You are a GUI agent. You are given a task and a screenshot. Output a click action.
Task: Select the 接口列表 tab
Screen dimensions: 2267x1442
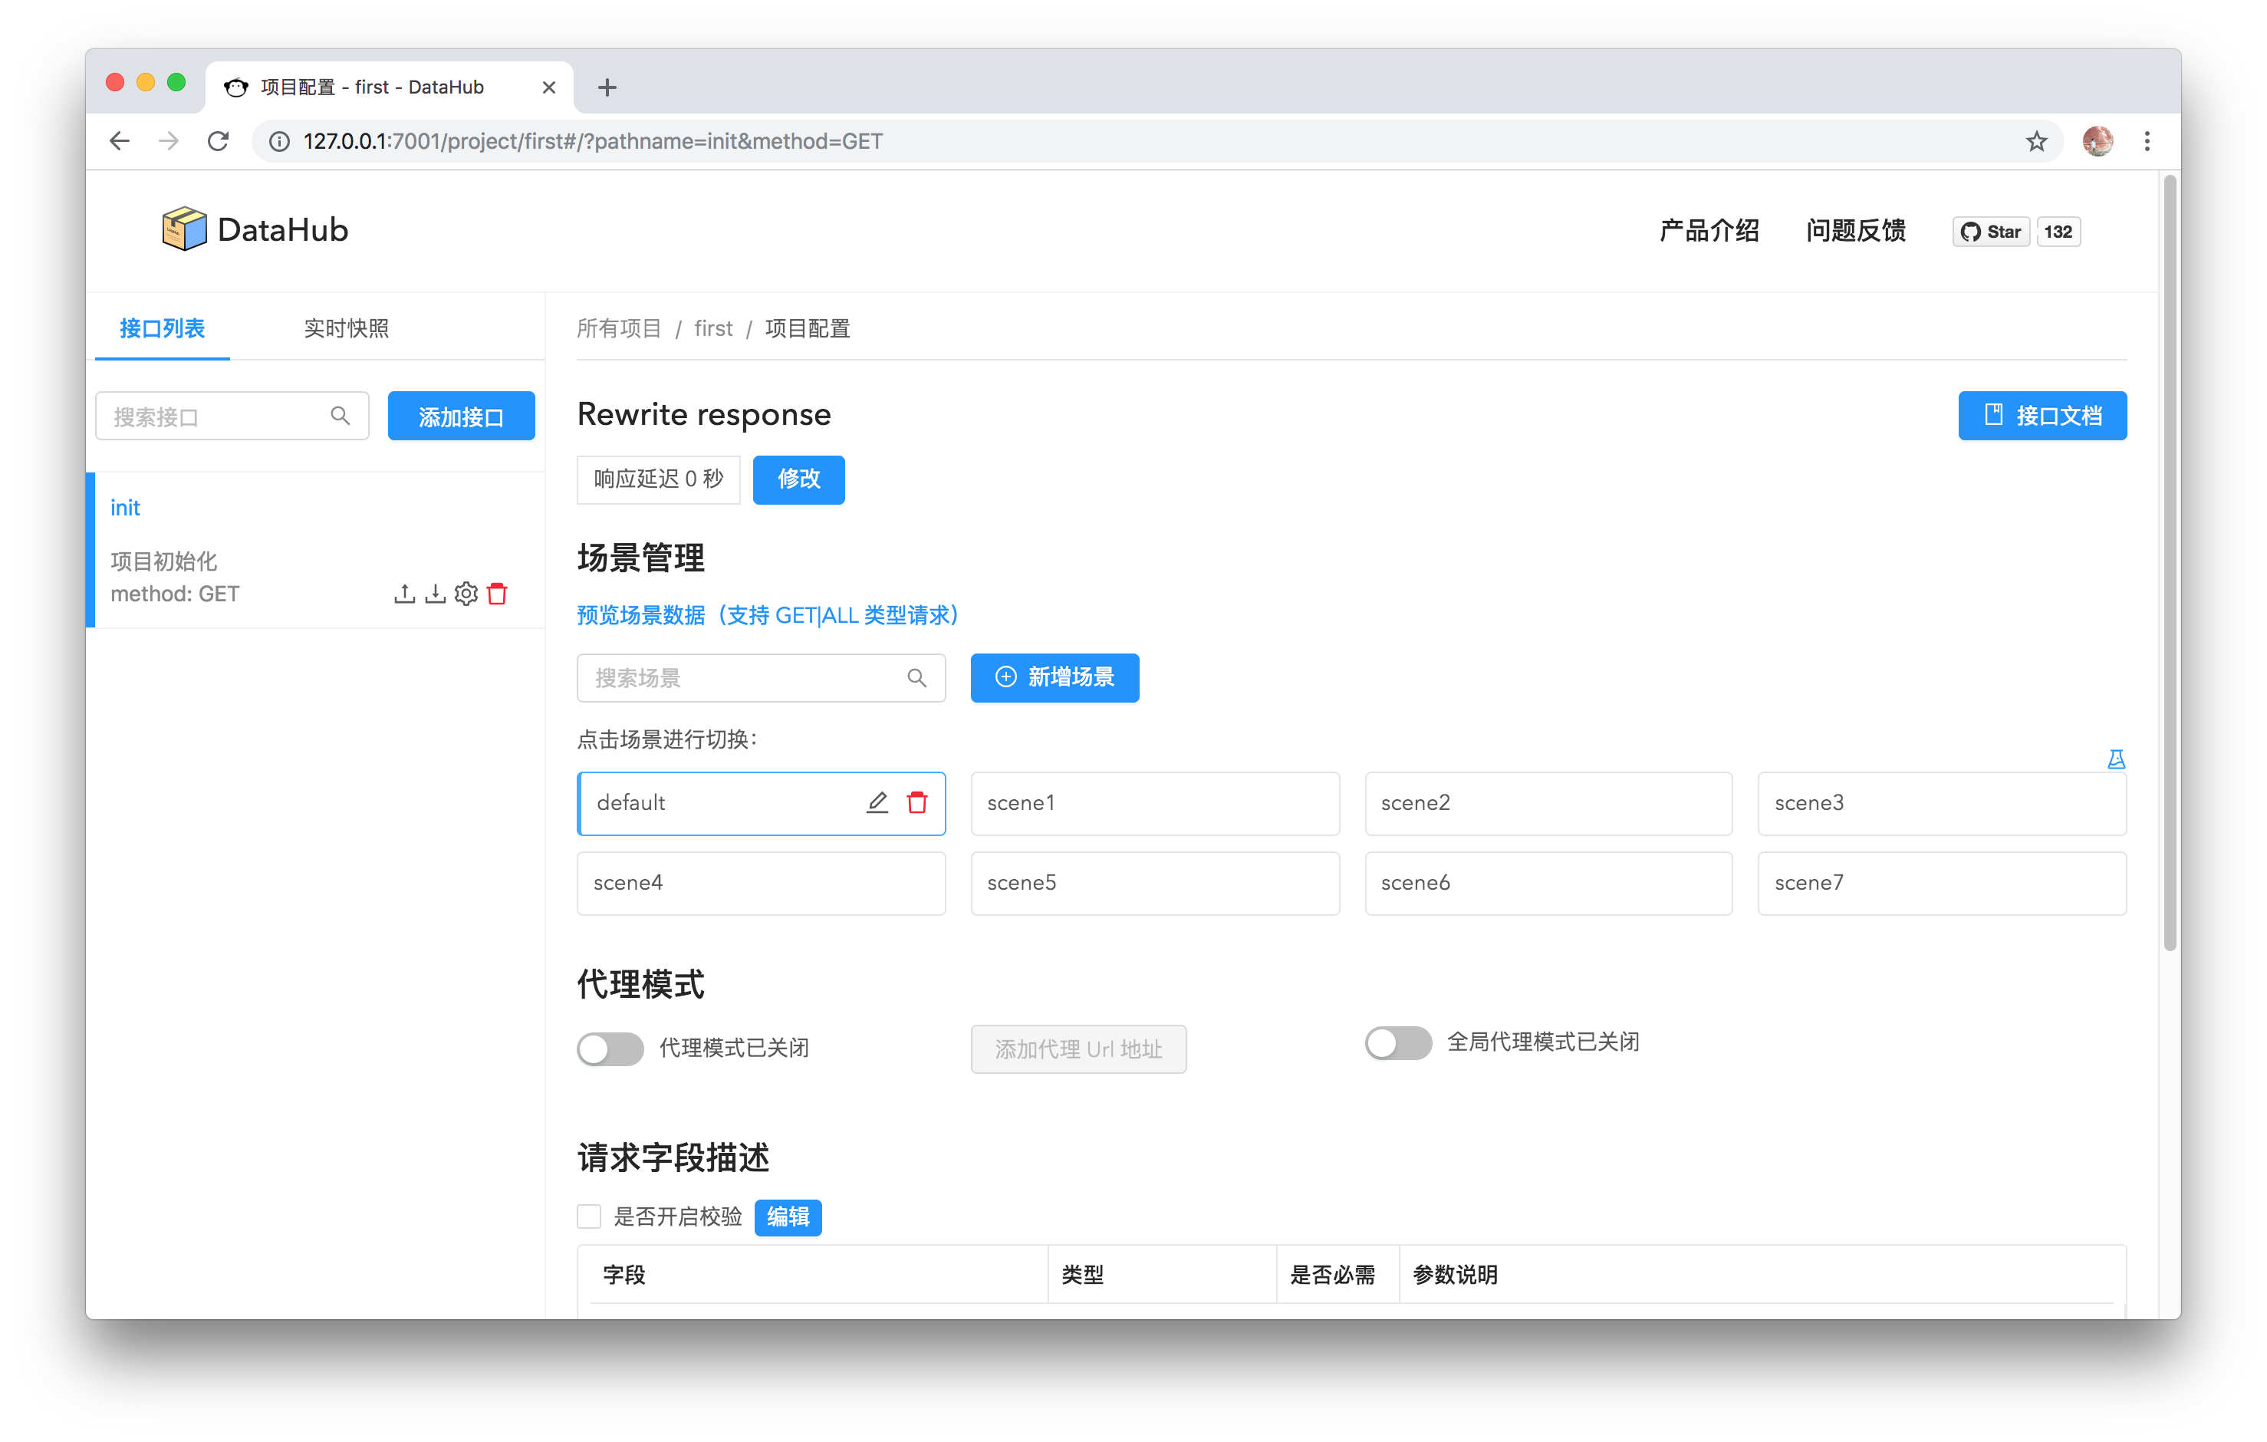point(162,328)
